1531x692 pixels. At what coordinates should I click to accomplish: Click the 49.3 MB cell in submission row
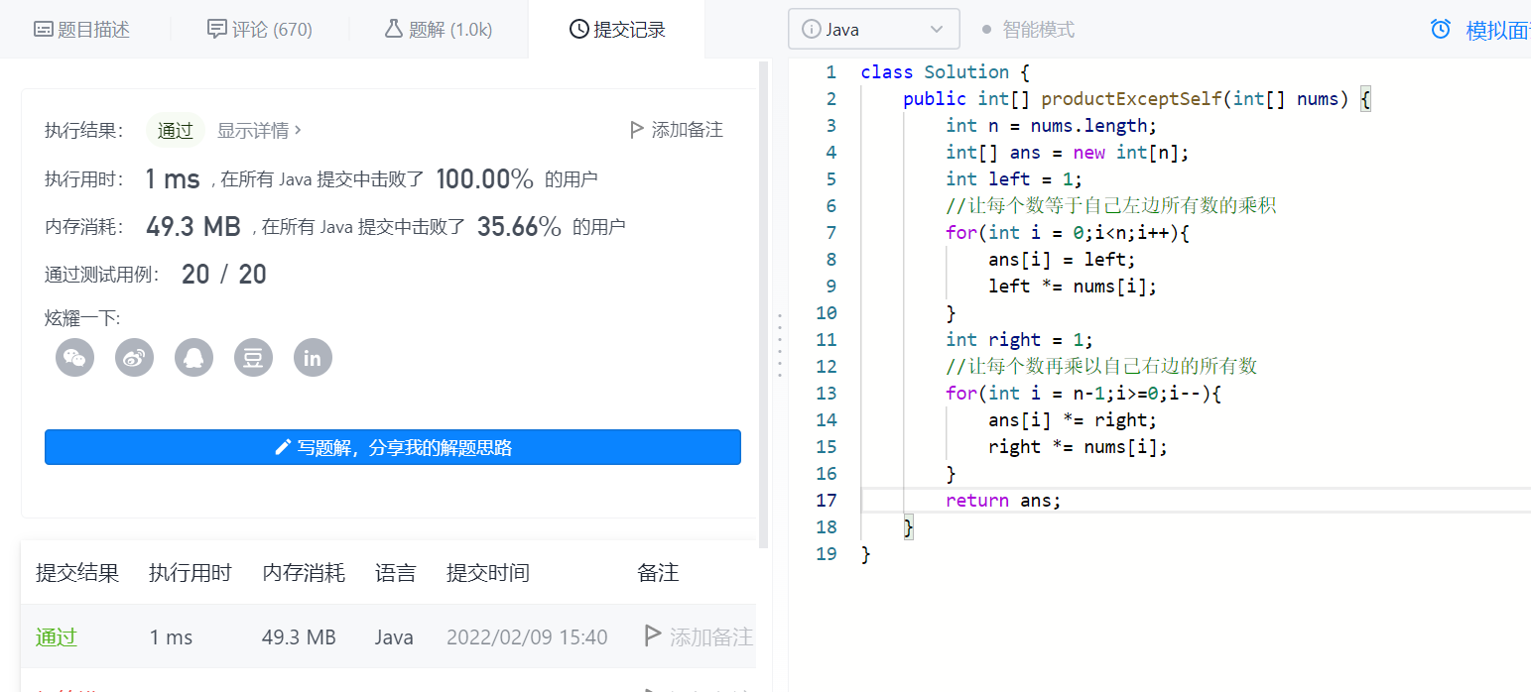[299, 636]
